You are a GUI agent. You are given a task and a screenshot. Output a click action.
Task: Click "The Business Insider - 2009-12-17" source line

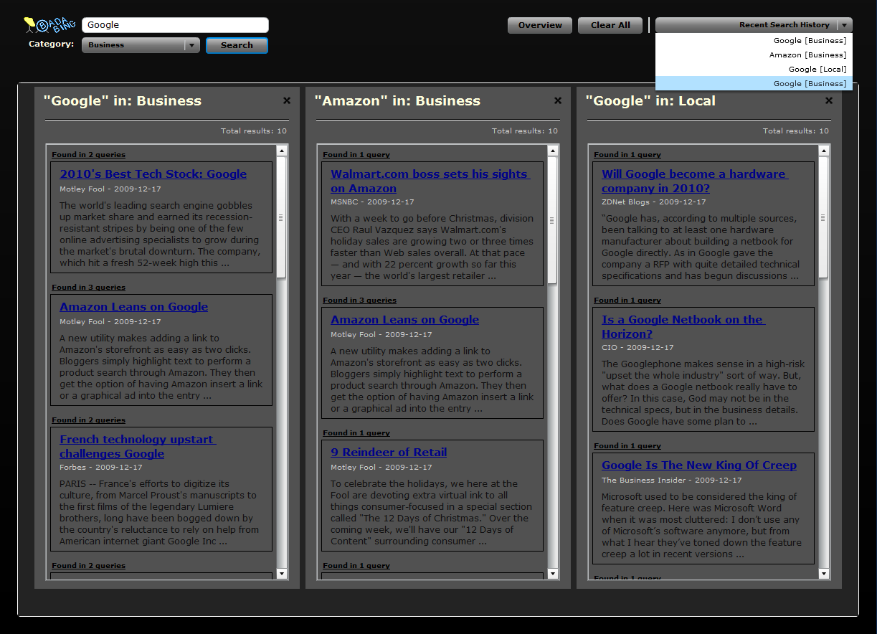coord(672,481)
